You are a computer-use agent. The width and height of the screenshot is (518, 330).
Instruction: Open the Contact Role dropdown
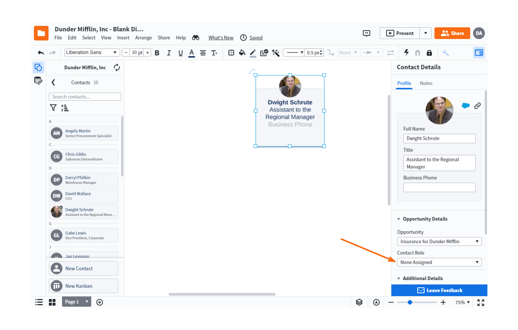[439, 262]
